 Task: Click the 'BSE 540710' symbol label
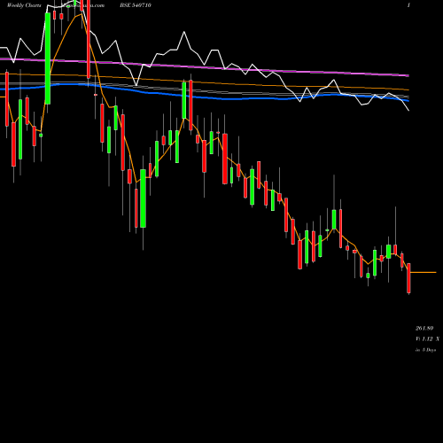click(x=136, y=5)
